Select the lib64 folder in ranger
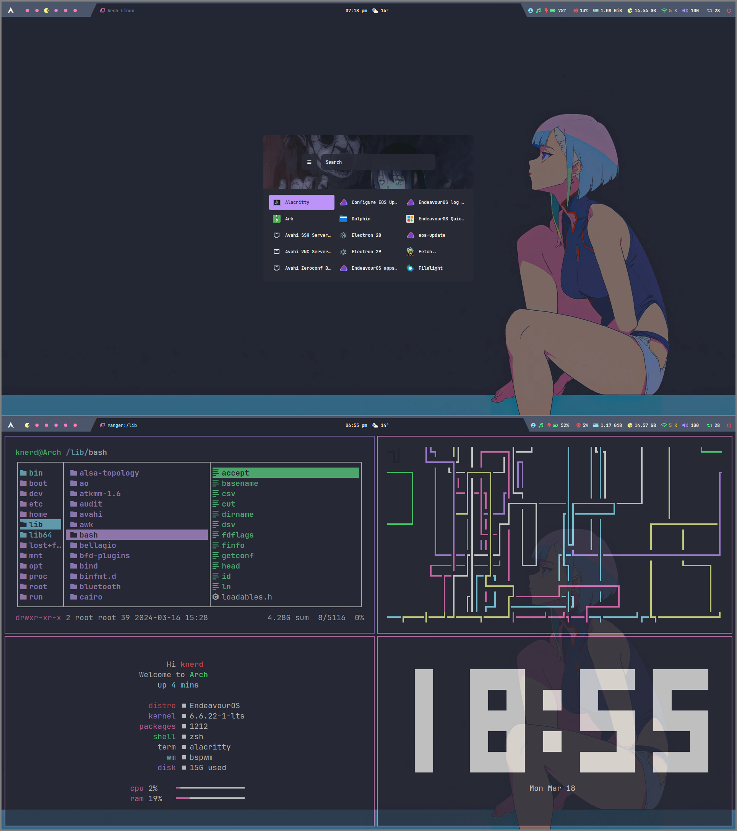 coord(40,535)
